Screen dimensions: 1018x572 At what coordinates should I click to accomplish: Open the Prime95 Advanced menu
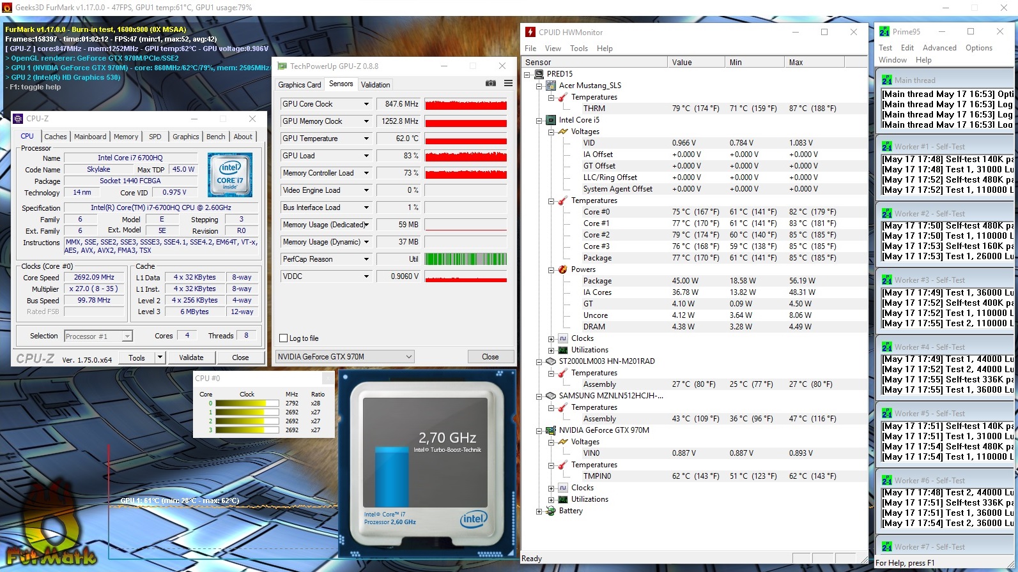939,48
